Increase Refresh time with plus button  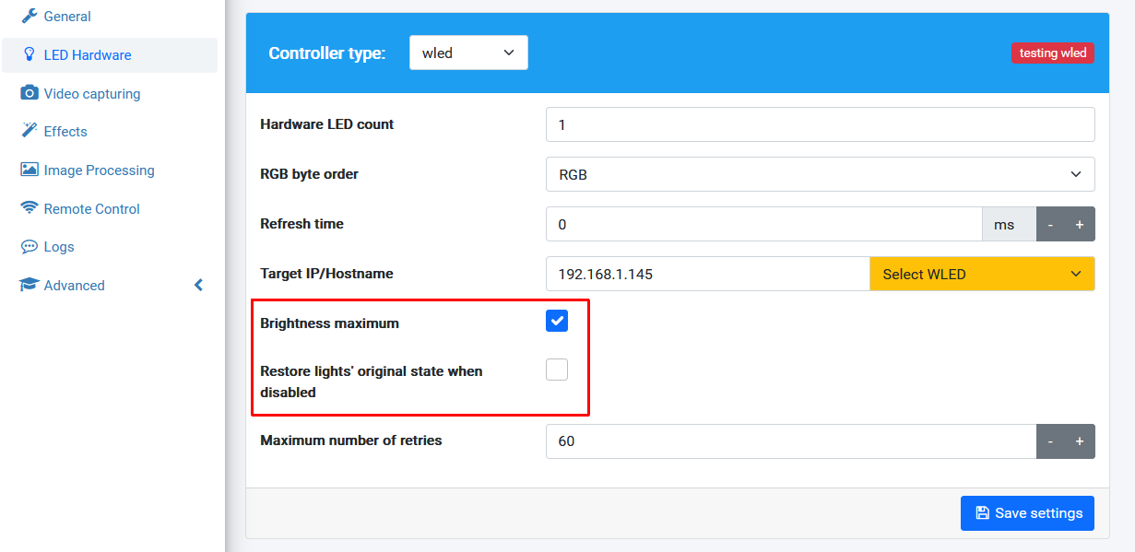(1080, 224)
